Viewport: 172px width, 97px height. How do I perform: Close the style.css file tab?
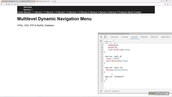pyautogui.click(x=113, y=41)
